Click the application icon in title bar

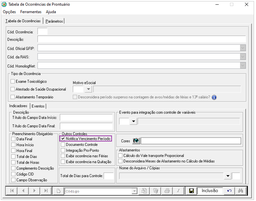4,4
